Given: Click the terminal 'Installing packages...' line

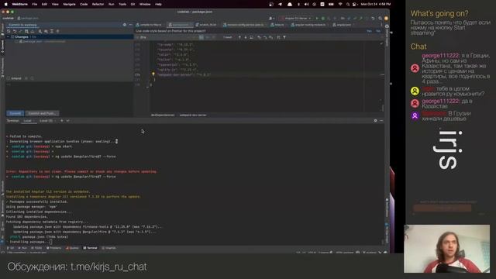Looking at the screenshot, I should (29, 242).
